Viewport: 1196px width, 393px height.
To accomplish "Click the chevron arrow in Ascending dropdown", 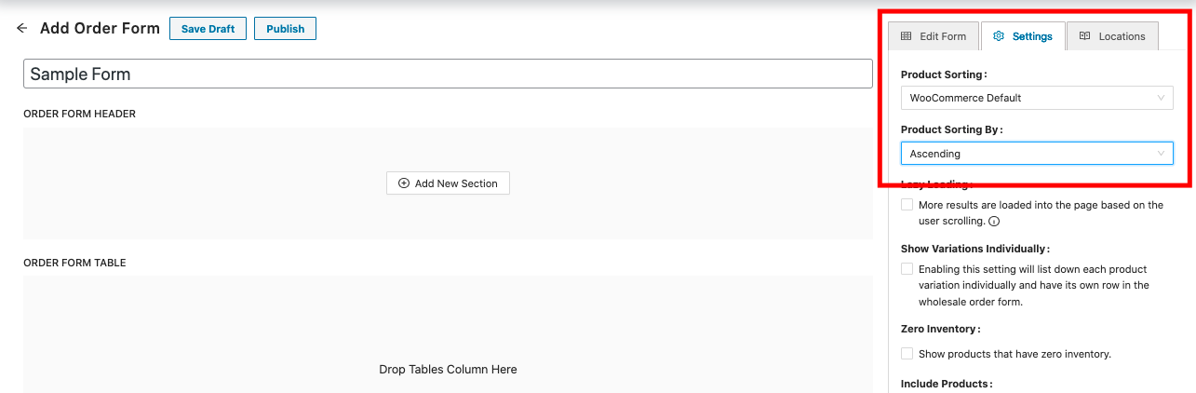I will (1161, 154).
